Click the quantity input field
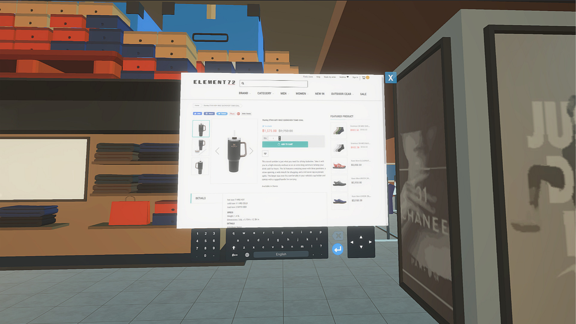Screen dimensions: 576x324 point(273,138)
